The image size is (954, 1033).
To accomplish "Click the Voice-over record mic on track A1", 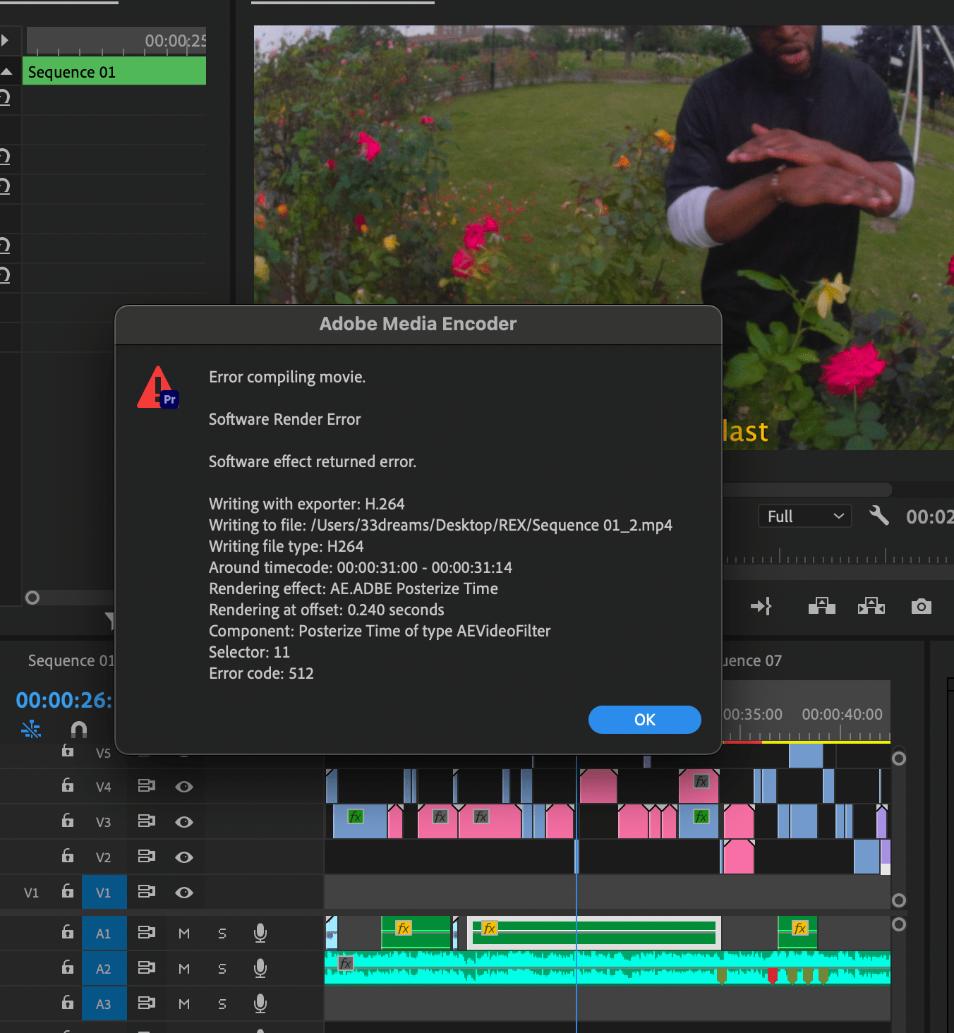I will coord(260,933).
